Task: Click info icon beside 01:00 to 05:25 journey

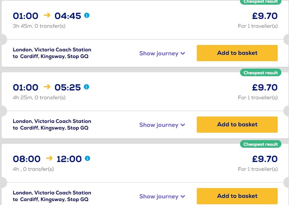Action: click(87, 87)
